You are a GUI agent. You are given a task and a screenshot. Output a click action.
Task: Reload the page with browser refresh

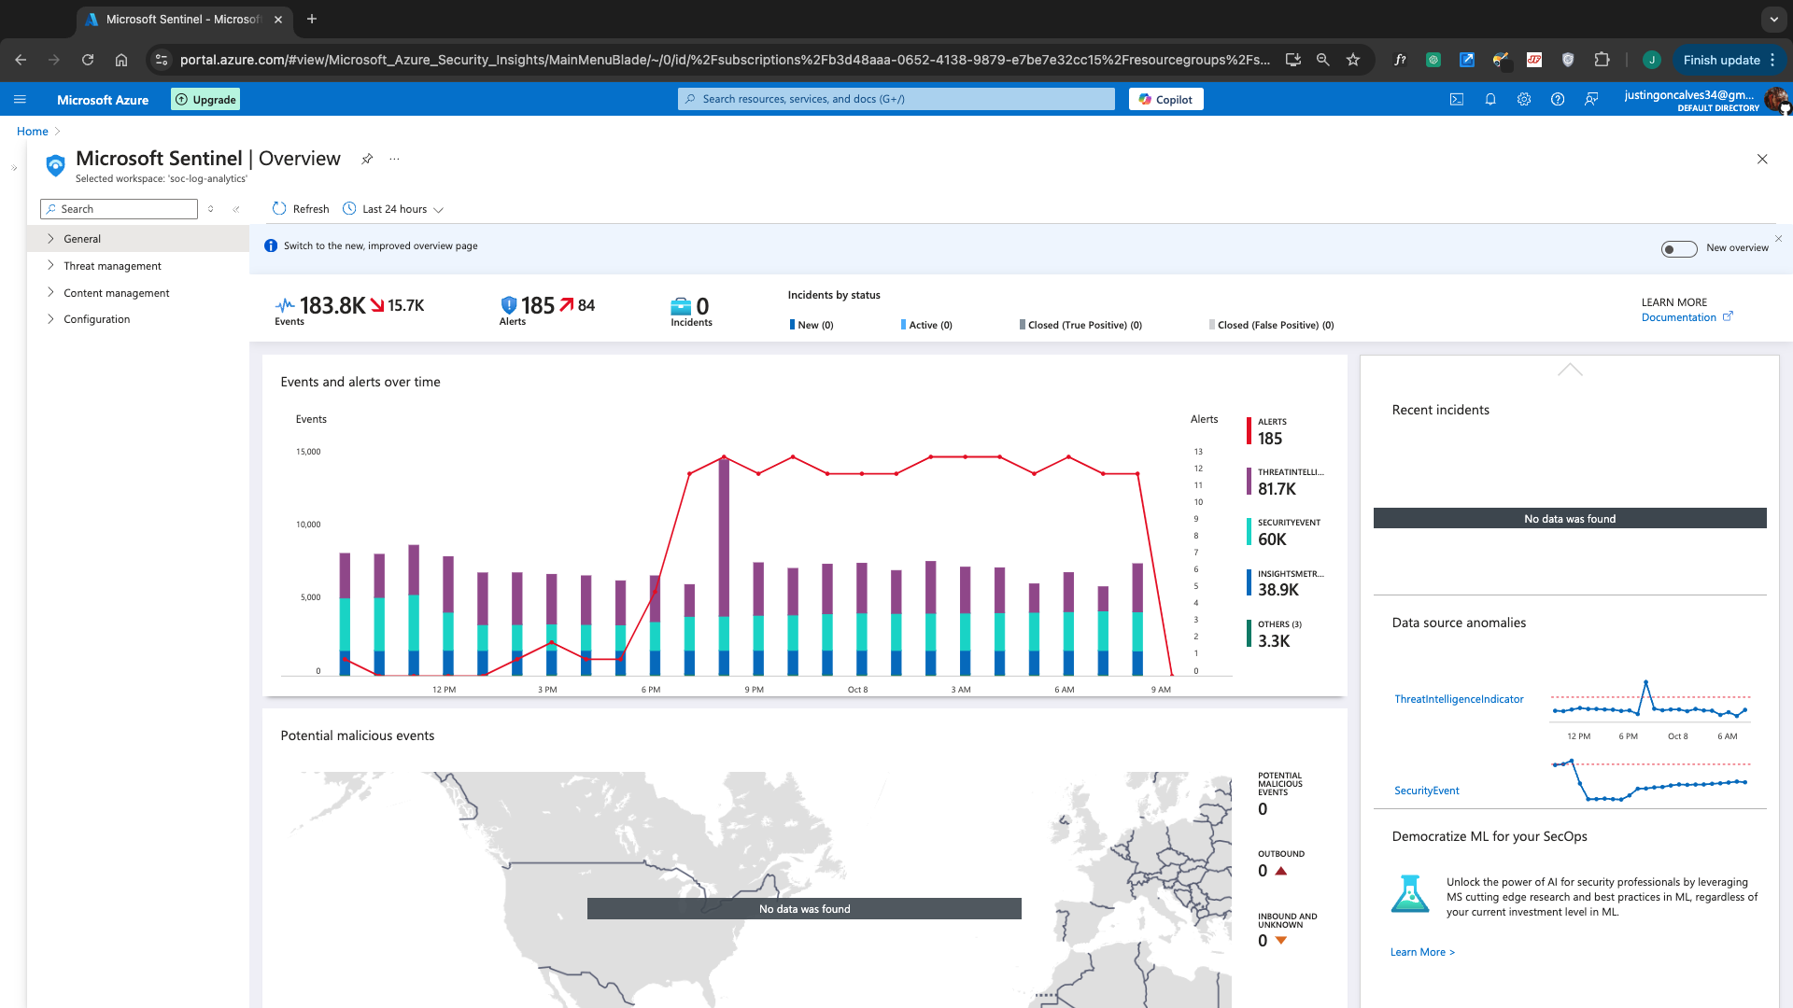pyautogui.click(x=88, y=60)
